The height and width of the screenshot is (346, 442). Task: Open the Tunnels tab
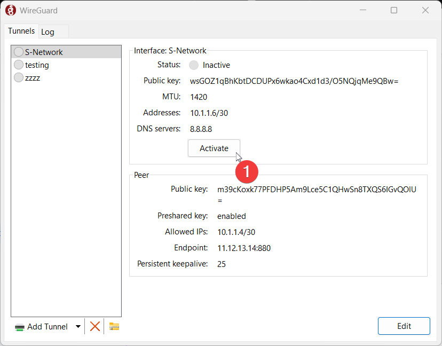pos(21,31)
